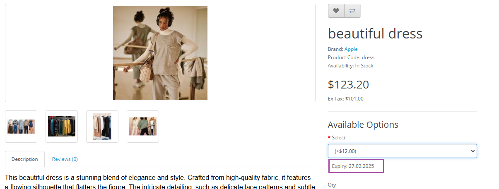Click the Qty field label

[332, 185]
